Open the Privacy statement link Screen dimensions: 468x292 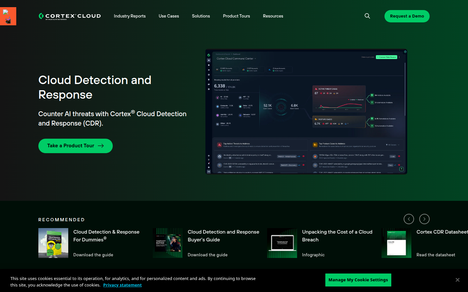pyautogui.click(x=123, y=285)
